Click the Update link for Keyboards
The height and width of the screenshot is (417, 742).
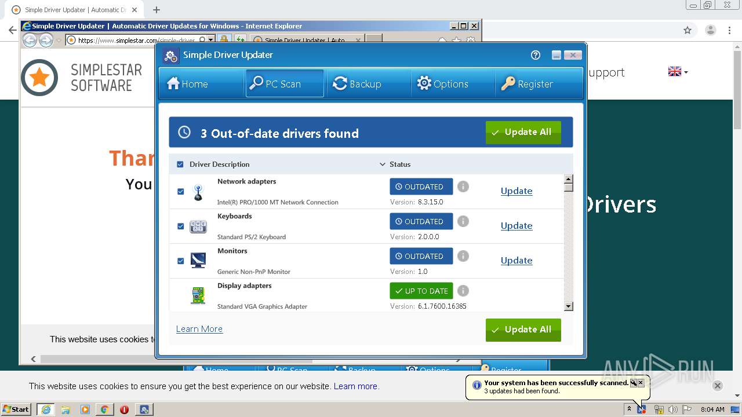tap(517, 226)
